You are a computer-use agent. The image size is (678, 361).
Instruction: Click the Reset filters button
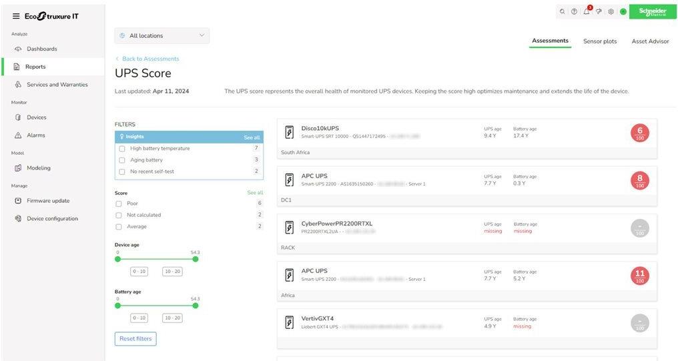click(x=135, y=339)
